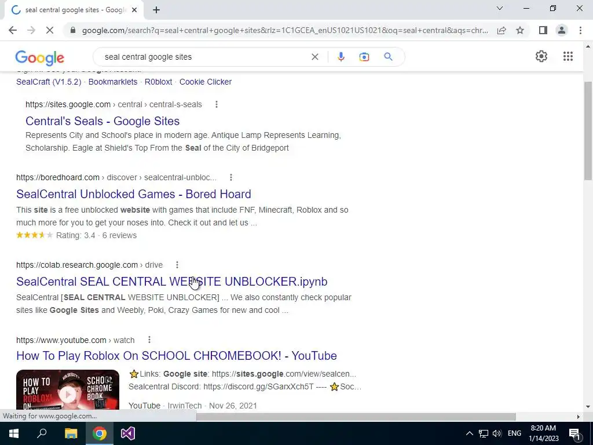Expand the tab search dropdown arrow
The height and width of the screenshot is (445, 593).
pyautogui.click(x=500, y=8)
